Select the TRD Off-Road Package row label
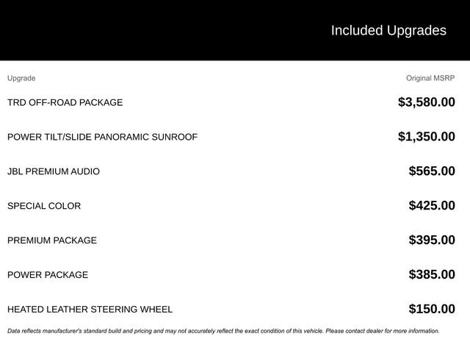 point(65,102)
